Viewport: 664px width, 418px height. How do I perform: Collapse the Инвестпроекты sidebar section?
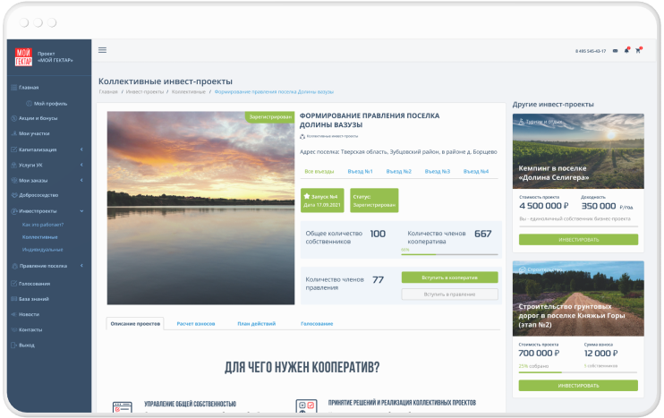tap(81, 211)
